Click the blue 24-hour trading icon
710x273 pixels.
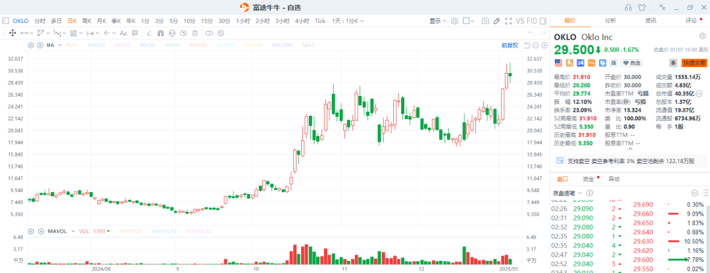point(580,63)
